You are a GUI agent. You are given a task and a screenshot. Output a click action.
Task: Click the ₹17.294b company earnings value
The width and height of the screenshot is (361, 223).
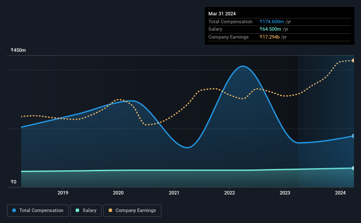[270, 37]
